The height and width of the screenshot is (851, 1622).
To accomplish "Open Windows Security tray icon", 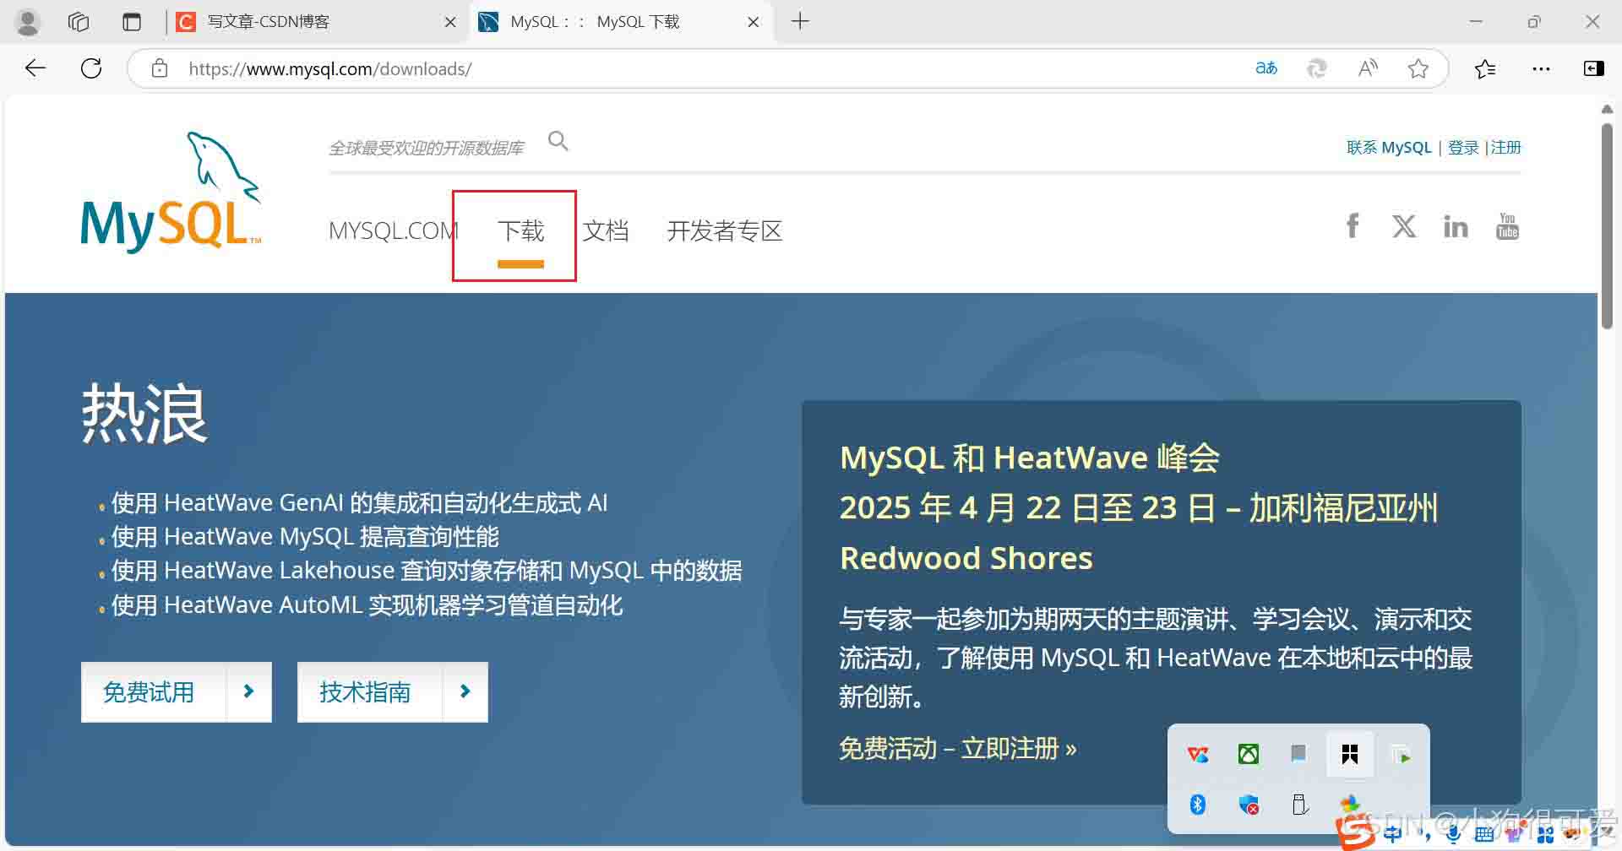I will pos(1249,805).
